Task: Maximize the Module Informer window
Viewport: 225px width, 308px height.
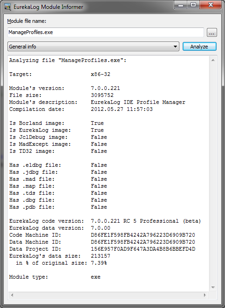Action: pos(193,5)
